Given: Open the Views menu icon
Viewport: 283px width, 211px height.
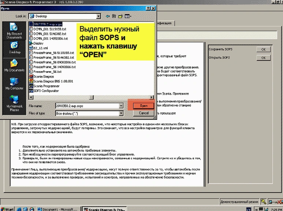Looking at the screenshot, I should pos(127,16).
